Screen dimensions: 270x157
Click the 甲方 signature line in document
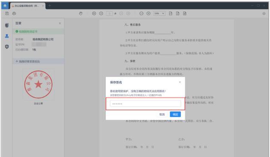point(129,139)
